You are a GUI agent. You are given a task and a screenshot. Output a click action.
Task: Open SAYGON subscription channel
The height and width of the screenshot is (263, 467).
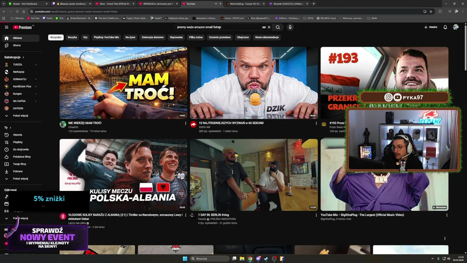20,108
